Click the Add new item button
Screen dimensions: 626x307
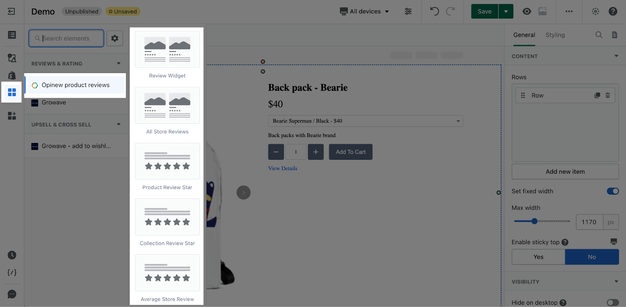565,172
